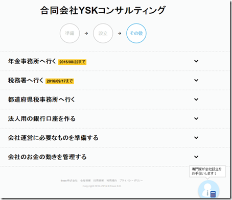The width and height of the screenshot is (232, 200).
Task: Open the 採用情報 footer link
Action: click(x=99, y=181)
